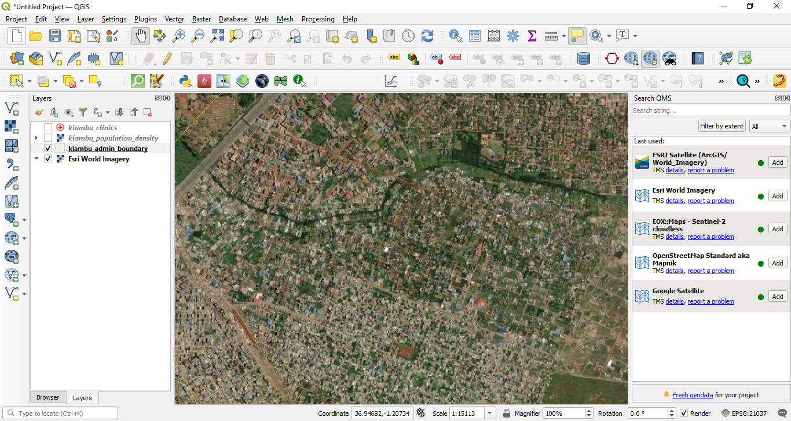
Task: Increase the Rotation value stepper
Action: [672, 411]
